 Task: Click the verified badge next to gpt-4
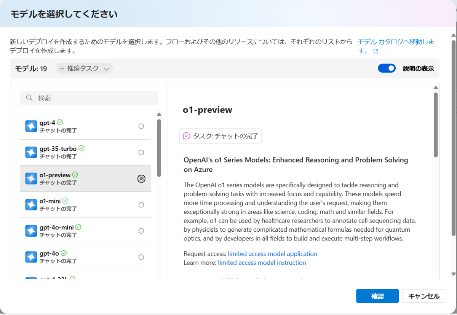click(60, 122)
